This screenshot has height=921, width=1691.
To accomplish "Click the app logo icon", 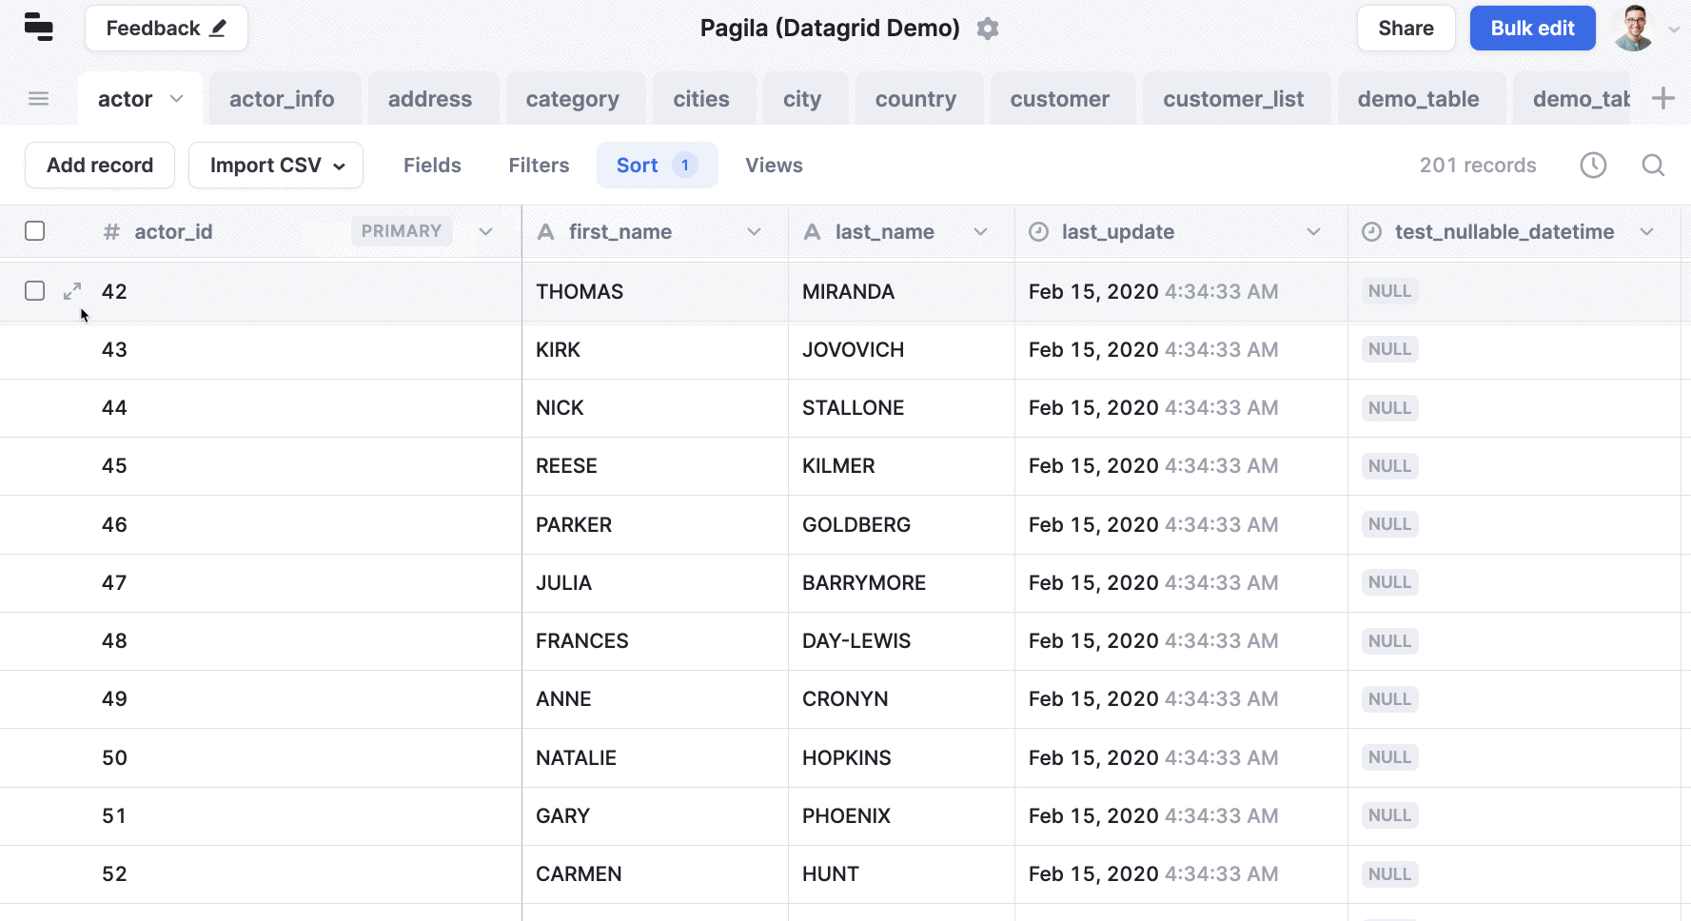I will coord(39,28).
